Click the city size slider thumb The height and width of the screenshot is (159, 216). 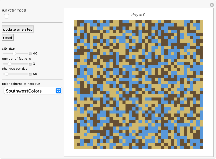tap(14, 54)
